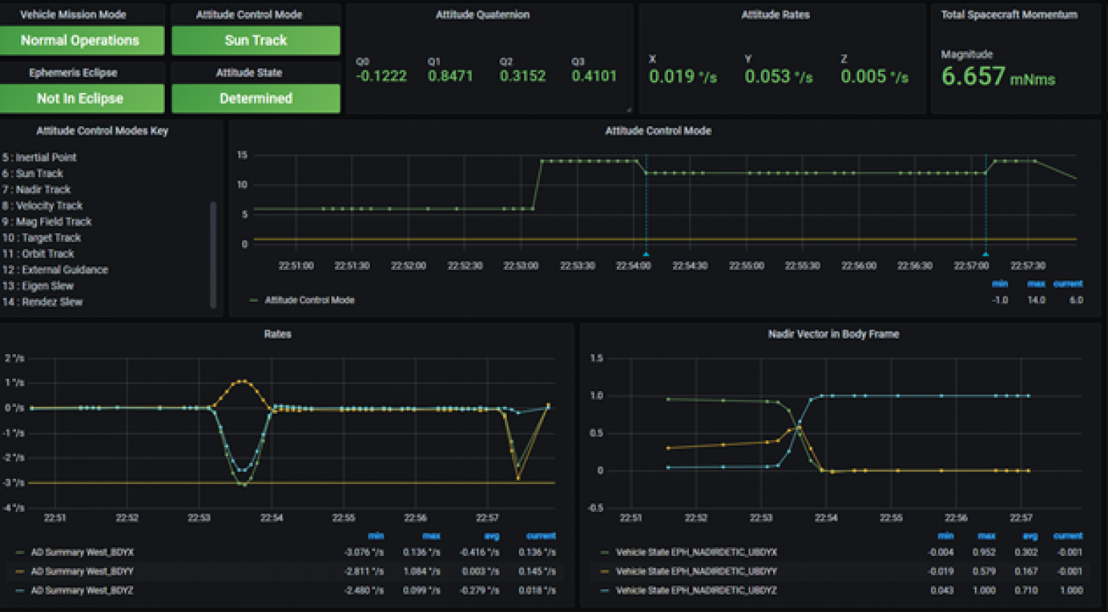This screenshot has height=612, width=1108.
Task: Click BDYX min value -3.076 °/s
Action: 364,553
